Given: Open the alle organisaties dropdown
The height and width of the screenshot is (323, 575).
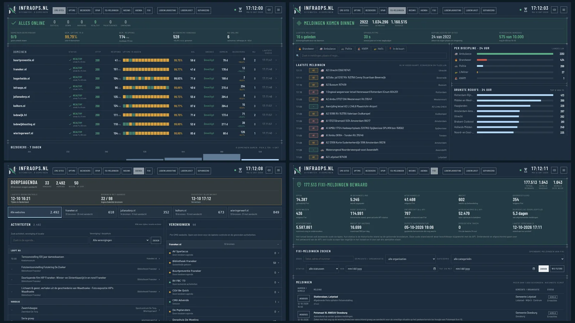Looking at the screenshot, I should coord(410,259).
